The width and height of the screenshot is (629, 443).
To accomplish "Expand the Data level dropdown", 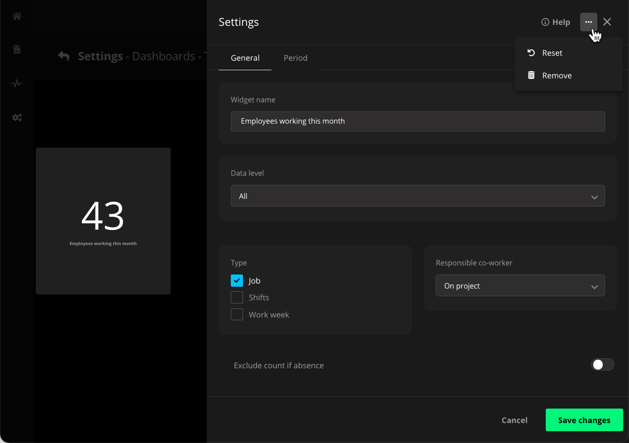I will [417, 196].
